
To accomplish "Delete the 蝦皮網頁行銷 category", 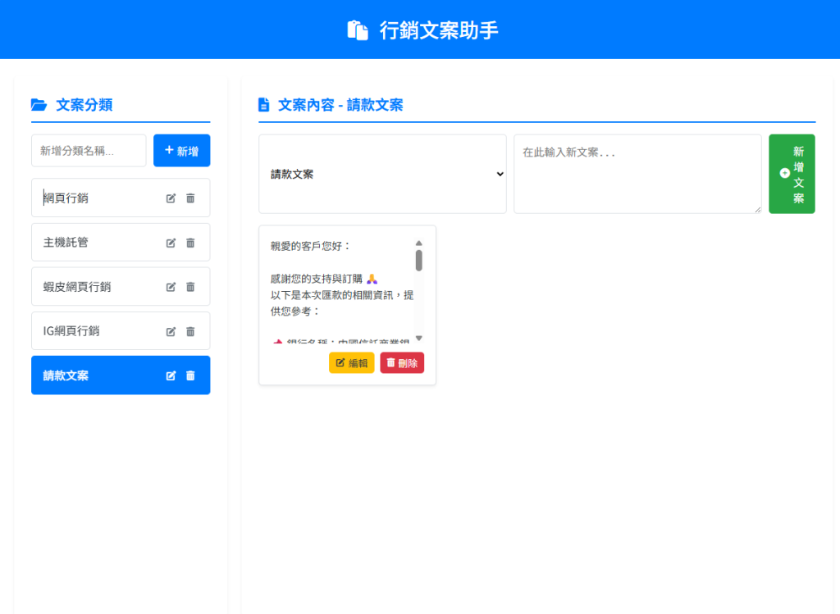I will [x=190, y=287].
